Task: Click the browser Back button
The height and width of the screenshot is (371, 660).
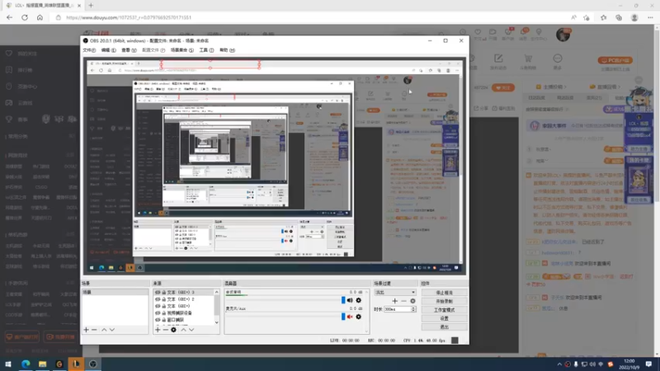Action: click(x=9, y=17)
